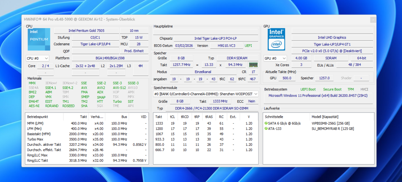Image resolution: width=402 pixels, height=182 pixels.
Task: Click the green memory module icon
Action: tap(253, 65)
